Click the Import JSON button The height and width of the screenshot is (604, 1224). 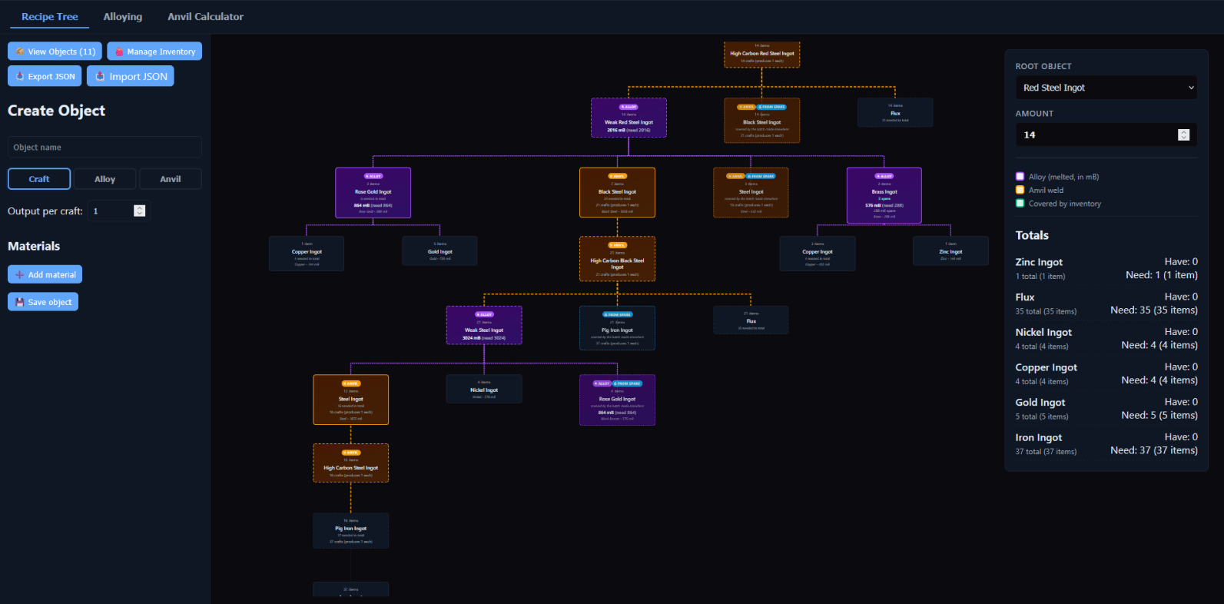[131, 76]
